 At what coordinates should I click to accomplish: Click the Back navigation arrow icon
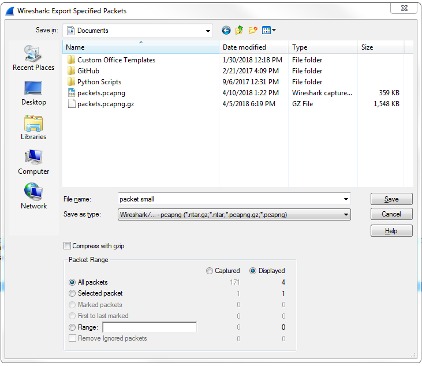pyautogui.click(x=226, y=31)
